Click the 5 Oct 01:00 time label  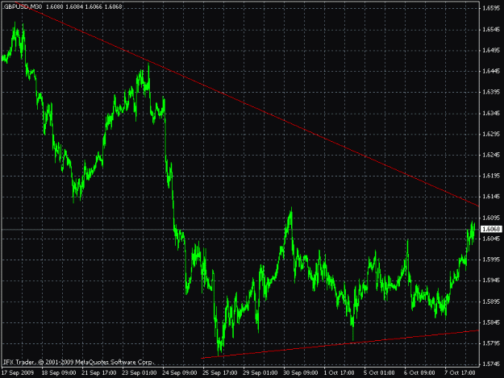379,373
